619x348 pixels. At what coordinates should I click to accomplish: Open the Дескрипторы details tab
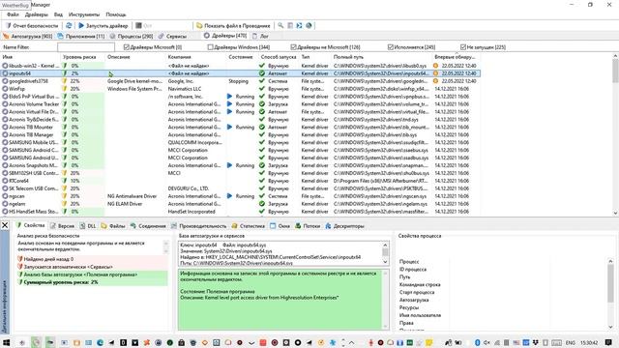pyautogui.click(x=344, y=226)
